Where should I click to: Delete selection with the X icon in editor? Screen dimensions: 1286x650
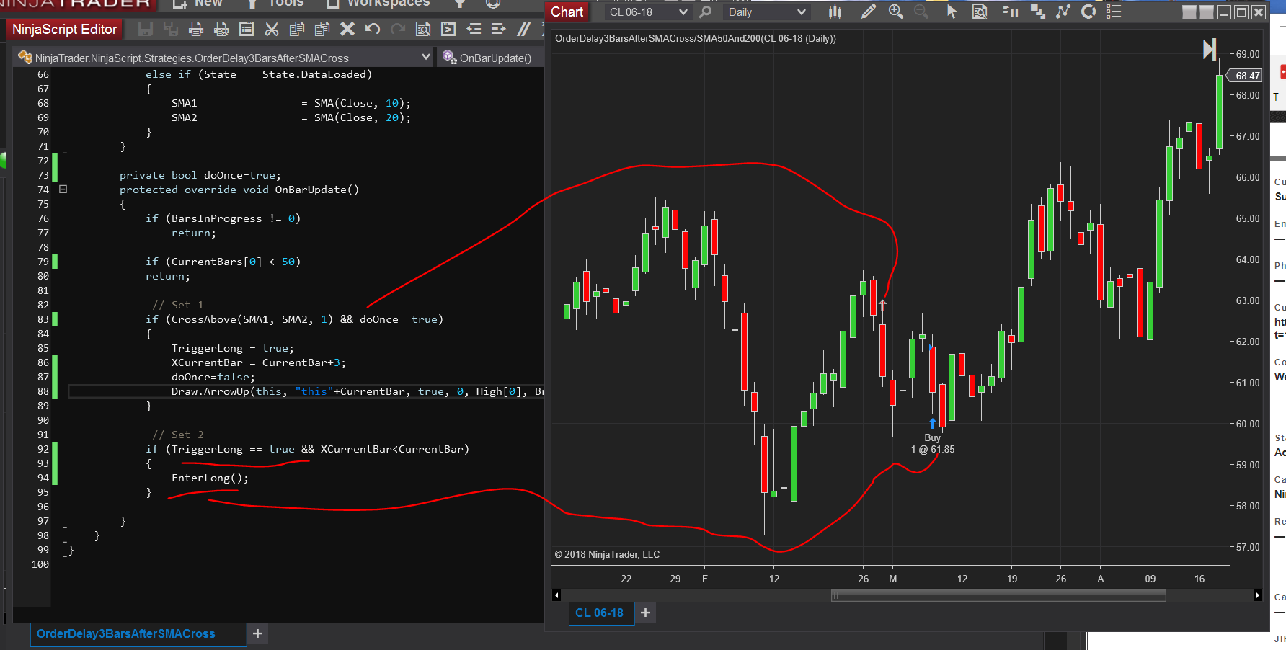(x=347, y=29)
